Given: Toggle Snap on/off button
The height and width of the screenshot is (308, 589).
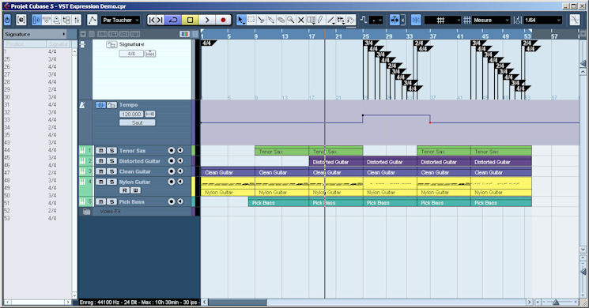Looking at the screenshot, I should 416,20.
